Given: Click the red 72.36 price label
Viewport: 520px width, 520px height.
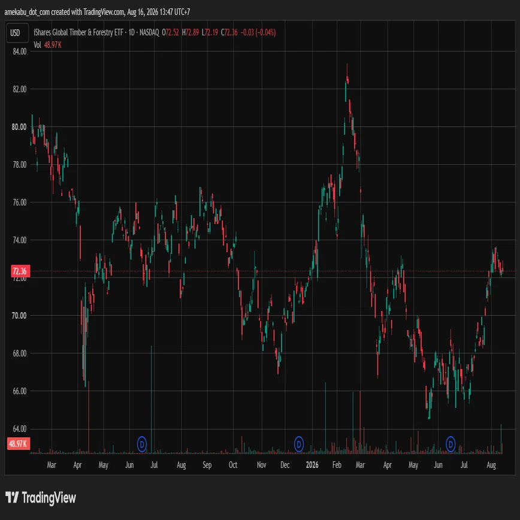Looking at the screenshot, I should tap(20, 271).
